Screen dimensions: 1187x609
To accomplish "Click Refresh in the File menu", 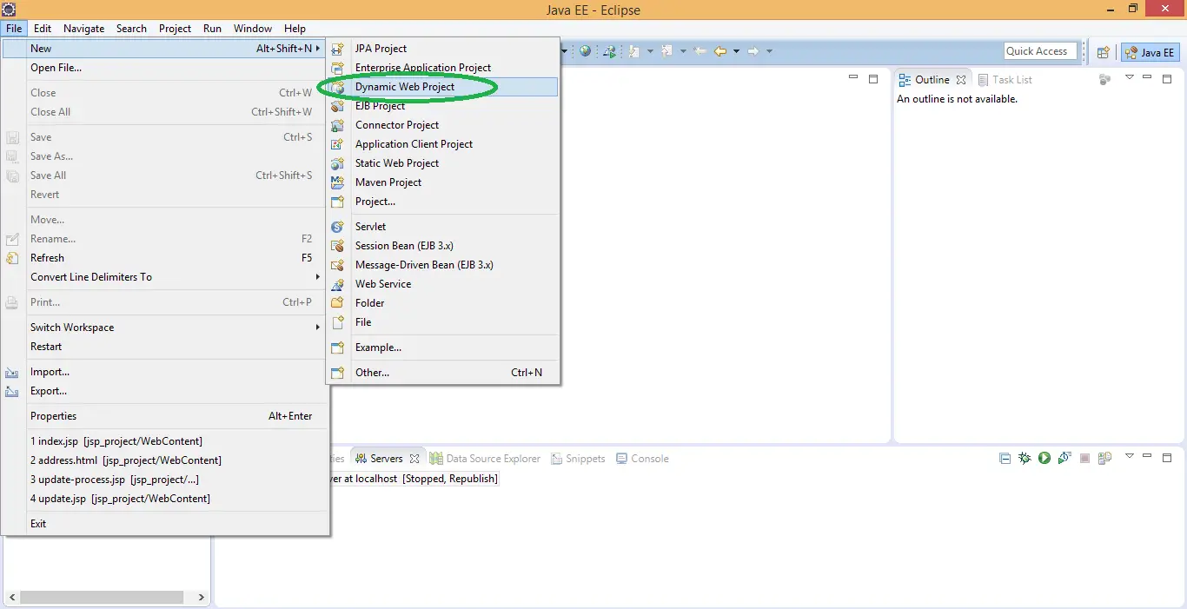I will [165, 258].
